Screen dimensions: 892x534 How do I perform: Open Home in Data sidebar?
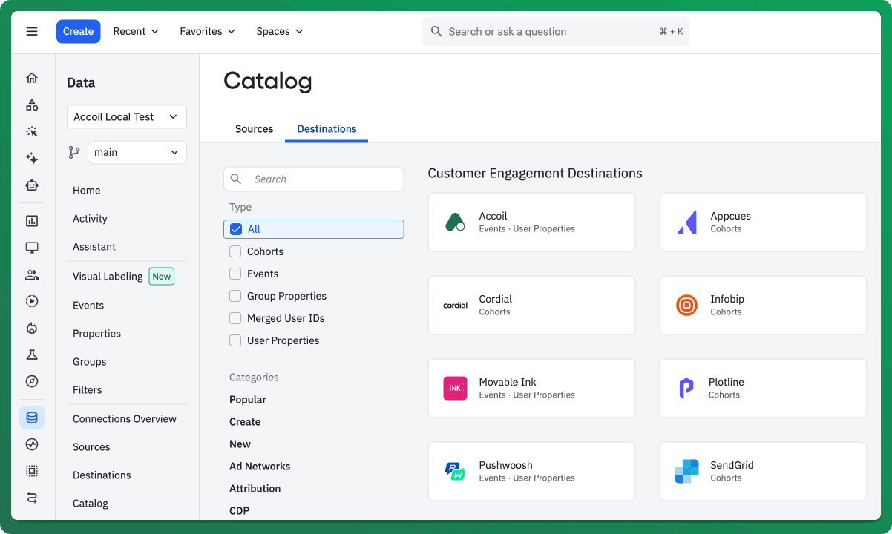[87, 190]
